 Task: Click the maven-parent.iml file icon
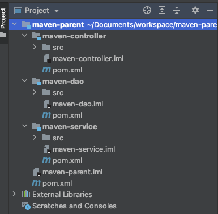click(x=37, y=172)
